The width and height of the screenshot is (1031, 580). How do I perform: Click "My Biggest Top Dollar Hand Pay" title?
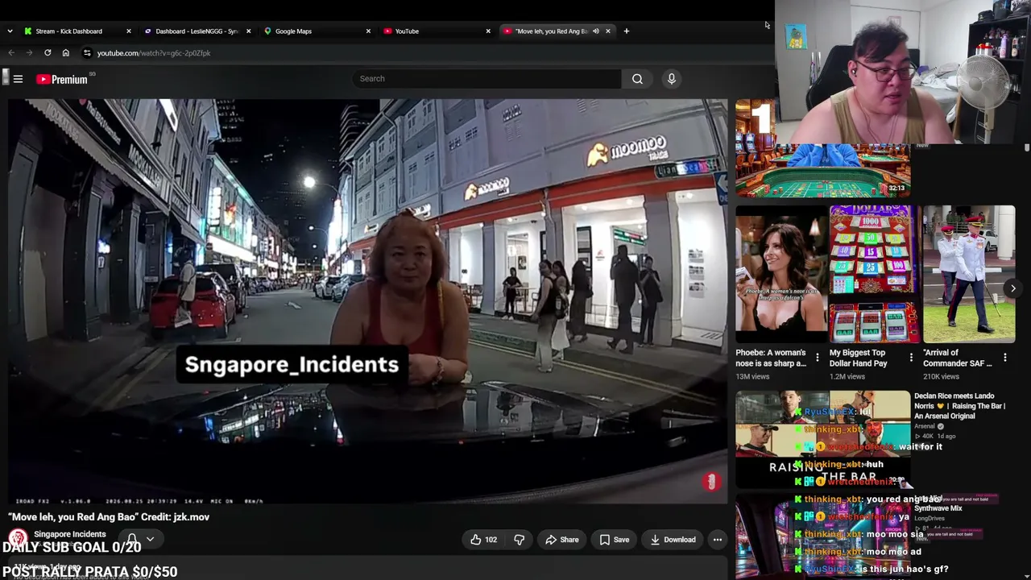858,358
